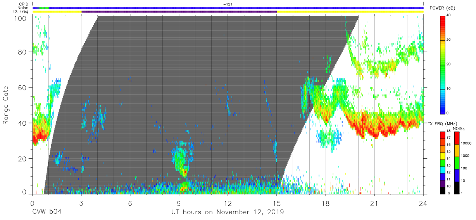Click the blue Noise strip above the plot
This screenshot has width=476, height=220.
pos(228,8)
